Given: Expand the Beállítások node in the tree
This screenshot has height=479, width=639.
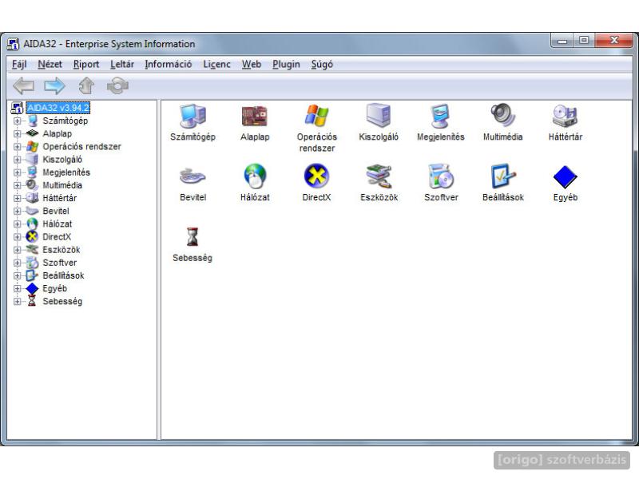Looking at the screenshot, I should (17, 275).
